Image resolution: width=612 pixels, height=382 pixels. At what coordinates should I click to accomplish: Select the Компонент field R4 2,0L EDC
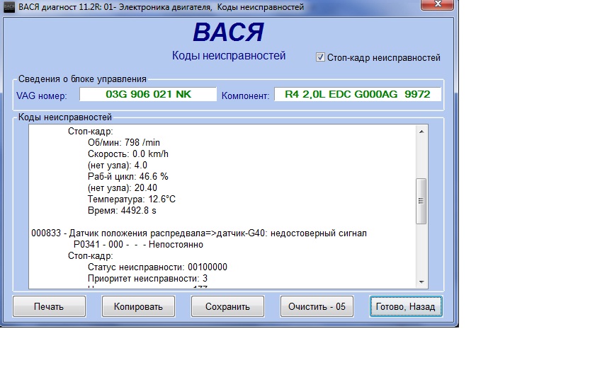tap(358, 94)
